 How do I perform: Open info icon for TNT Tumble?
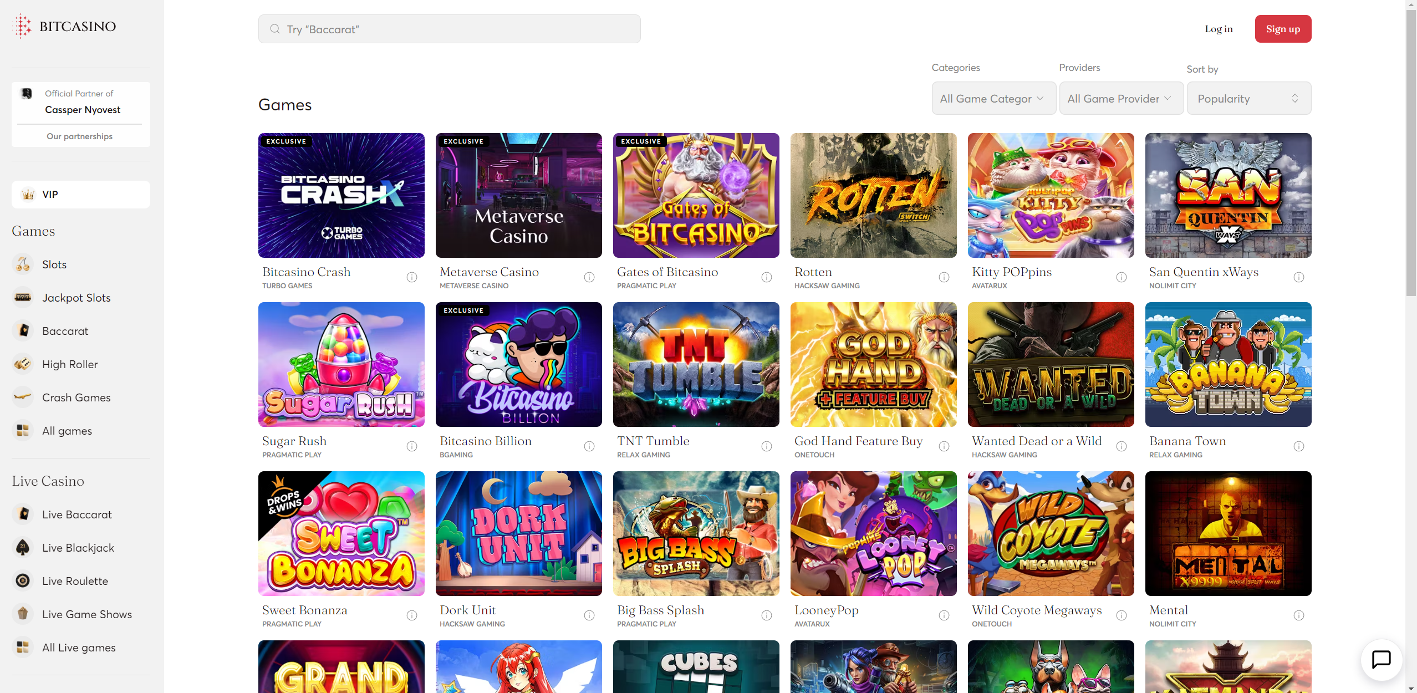click(767, 446)
